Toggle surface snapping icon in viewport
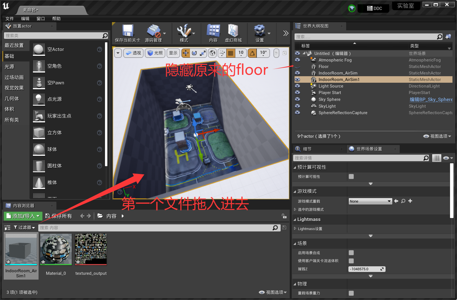This screenshot has height=300, width=457. pyautogui.click(x=222, y=53)
